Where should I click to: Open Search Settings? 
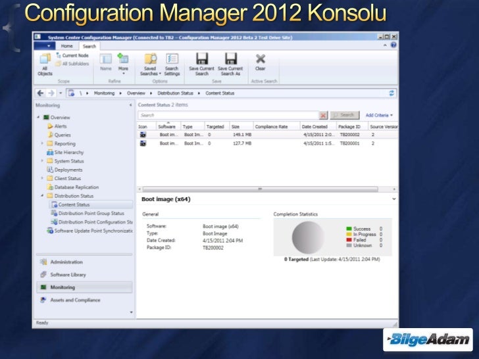(x=172, y=64)
